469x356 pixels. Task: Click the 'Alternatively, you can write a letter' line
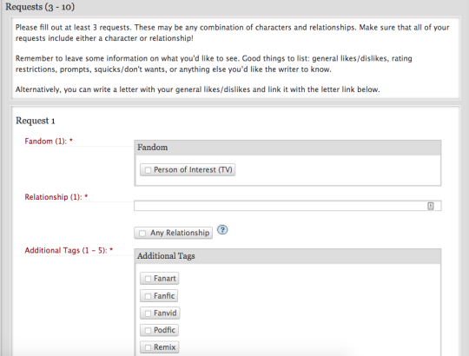coord(198,89)
